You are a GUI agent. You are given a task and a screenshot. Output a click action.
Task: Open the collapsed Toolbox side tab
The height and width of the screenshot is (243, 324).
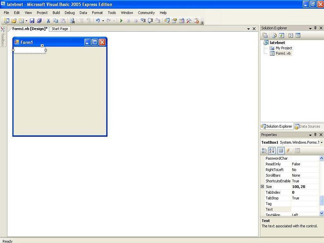pyautogui.click(x=3, y=36)
